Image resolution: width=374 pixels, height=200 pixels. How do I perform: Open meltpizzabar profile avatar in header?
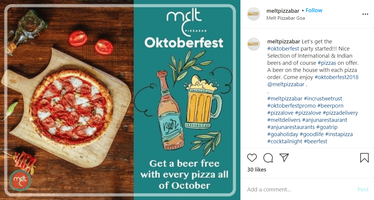point(254,14)
